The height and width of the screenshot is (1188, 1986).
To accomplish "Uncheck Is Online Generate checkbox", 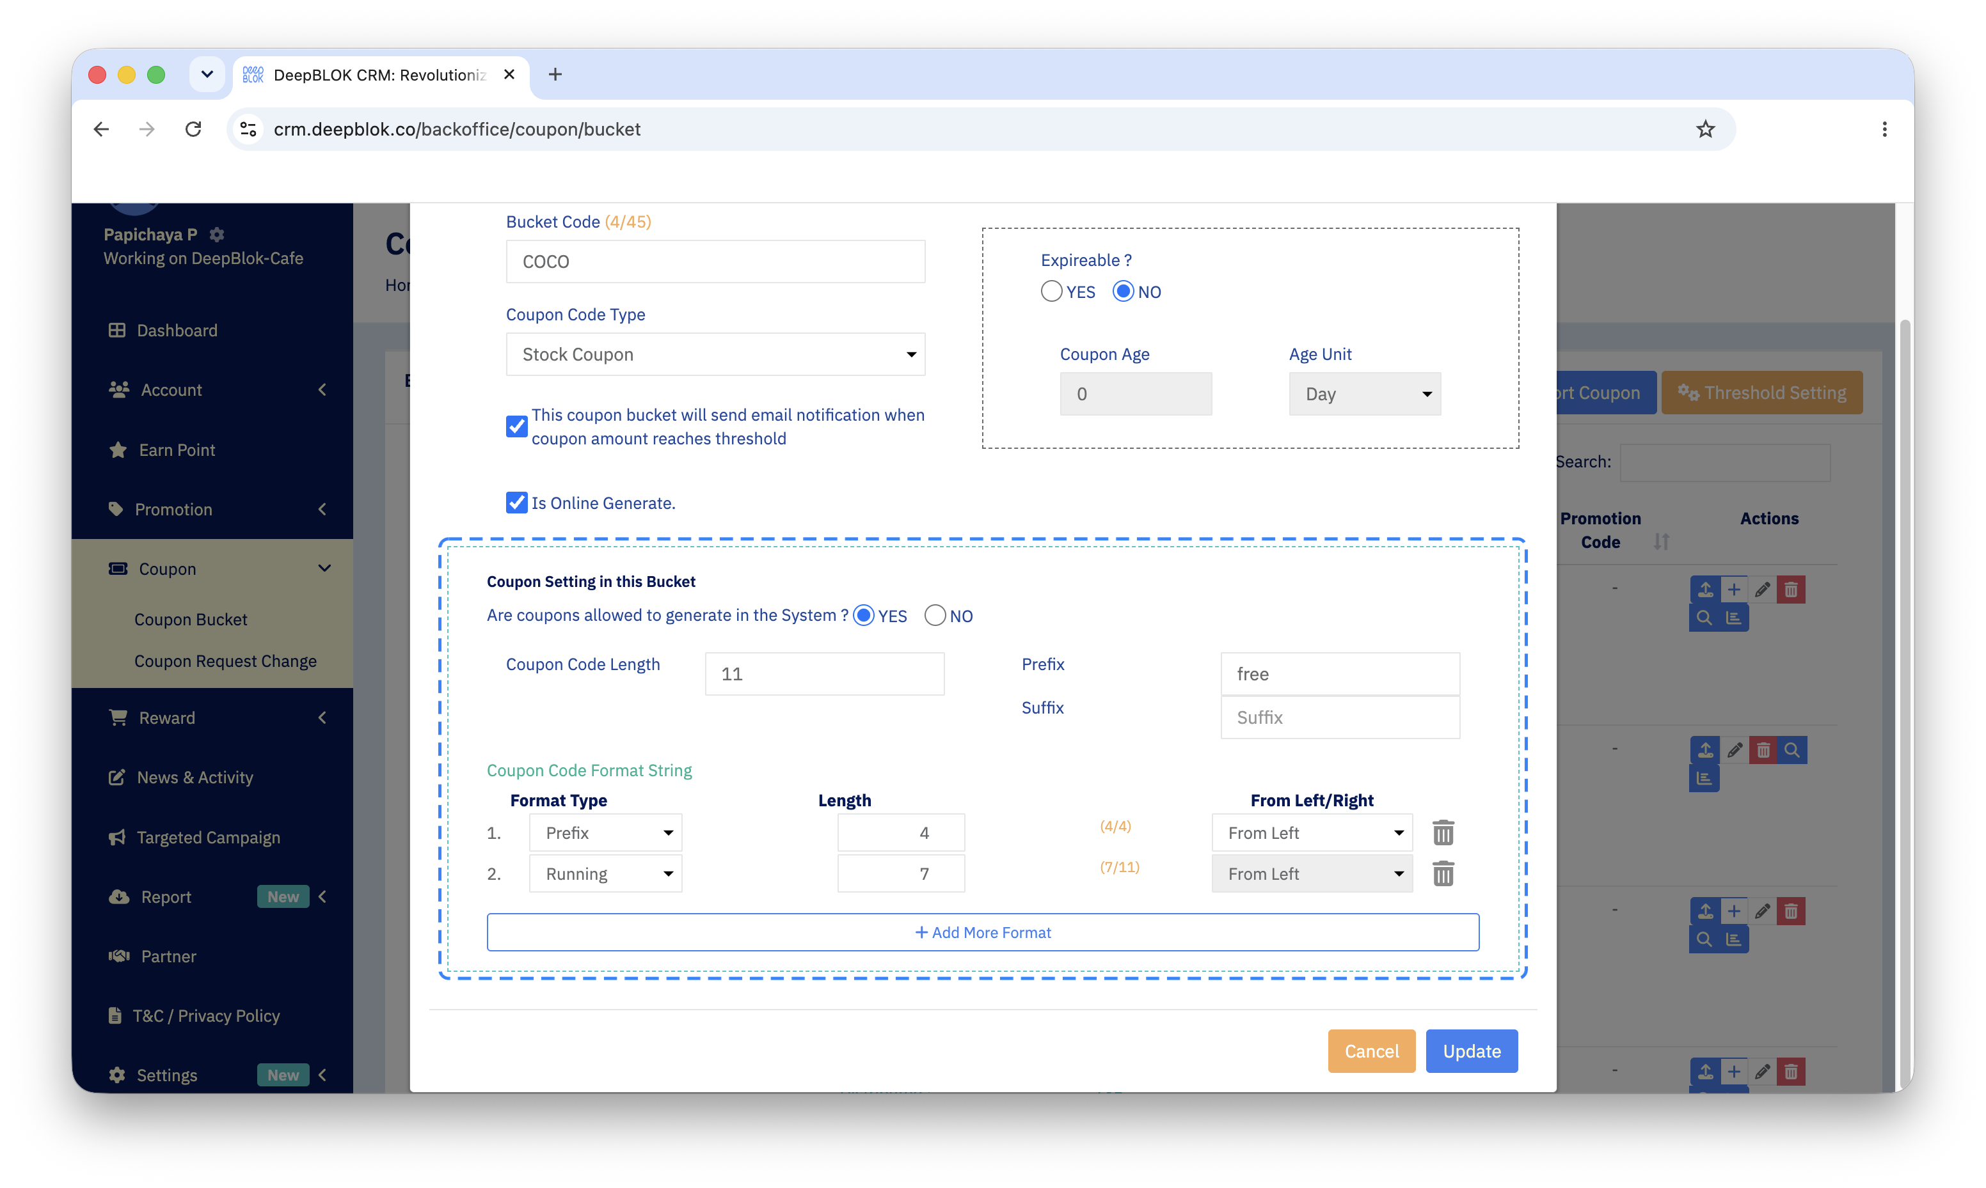I will 516,503.
